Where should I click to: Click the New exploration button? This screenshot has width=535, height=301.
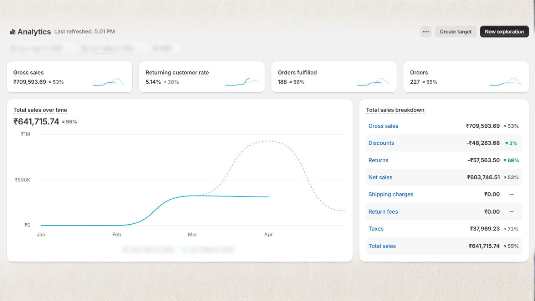(x=504, y=32)
